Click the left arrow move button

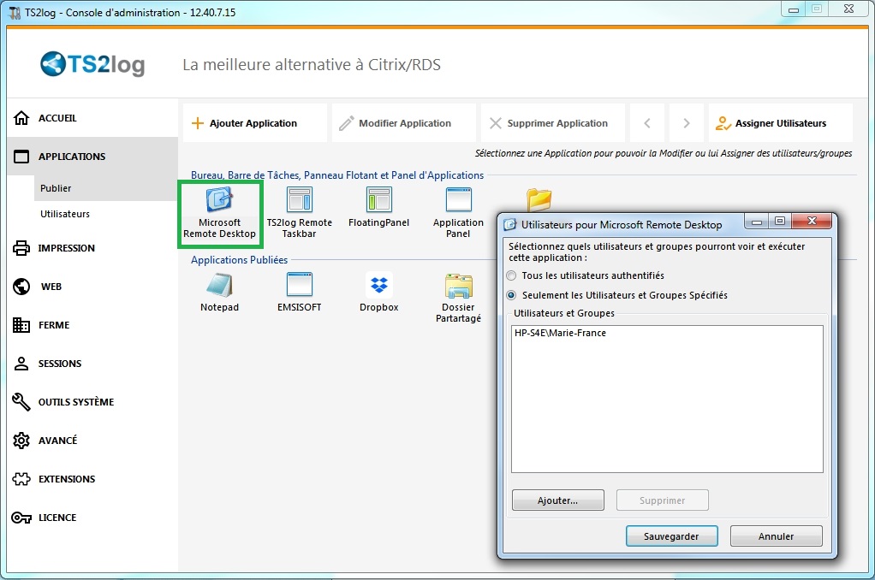(x=647, y=123)
